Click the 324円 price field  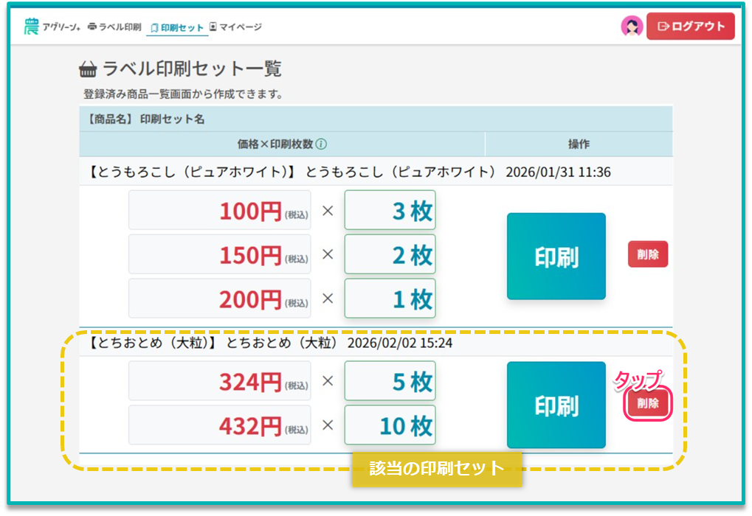(x=220, y=381)
